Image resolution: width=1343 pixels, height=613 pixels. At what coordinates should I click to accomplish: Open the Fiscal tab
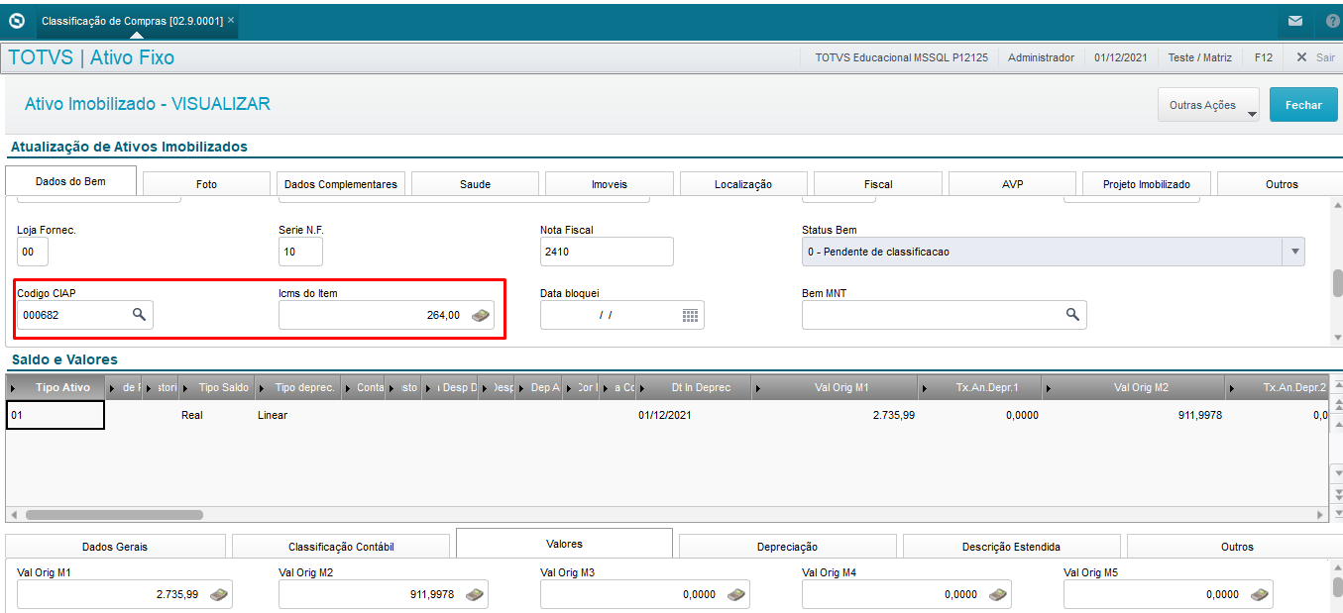[878, 184]
